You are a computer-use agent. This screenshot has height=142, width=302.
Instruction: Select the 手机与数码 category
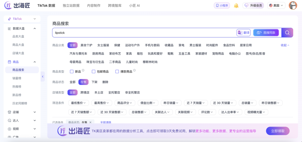click(x=152, y=45)
